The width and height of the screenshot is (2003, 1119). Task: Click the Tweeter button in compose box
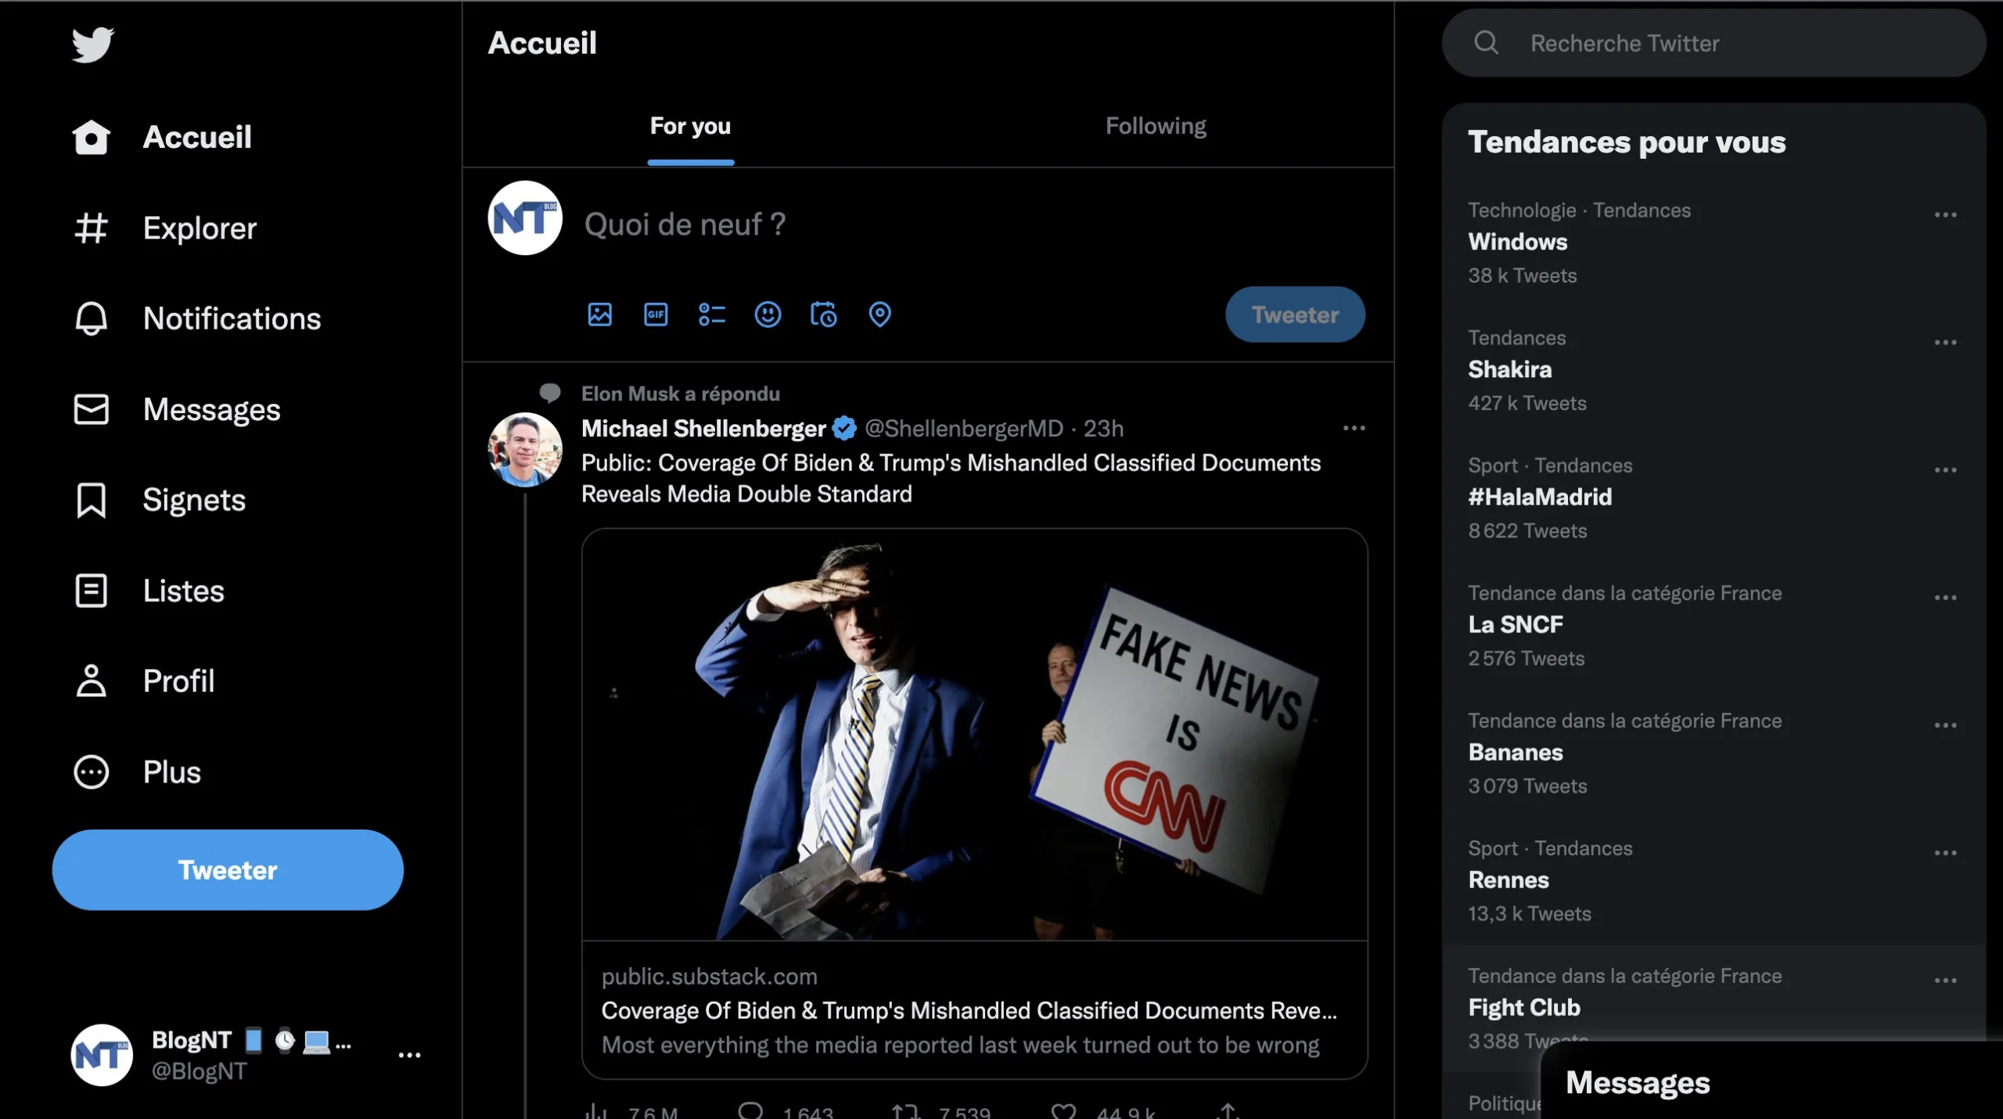click(x=1295, y=315)
